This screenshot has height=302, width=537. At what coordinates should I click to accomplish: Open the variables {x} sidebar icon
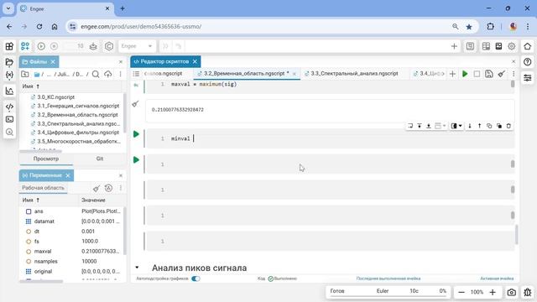9,75
